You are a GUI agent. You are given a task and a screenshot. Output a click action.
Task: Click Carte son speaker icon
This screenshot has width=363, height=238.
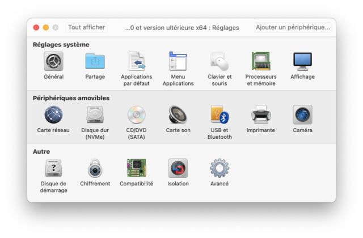pyautogui.click(x=178, y=114)
